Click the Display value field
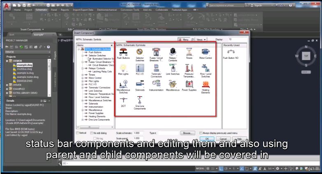 pos(237,39)
